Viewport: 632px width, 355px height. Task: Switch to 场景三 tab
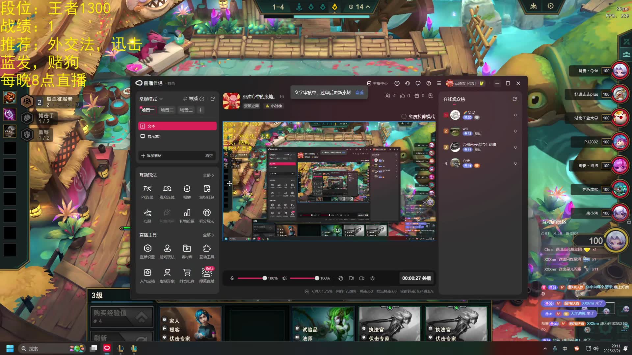point(186,110)
